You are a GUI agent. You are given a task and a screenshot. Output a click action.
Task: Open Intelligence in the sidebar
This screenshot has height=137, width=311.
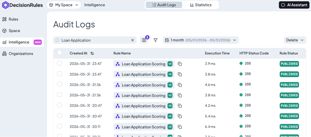tap(22, 42)
